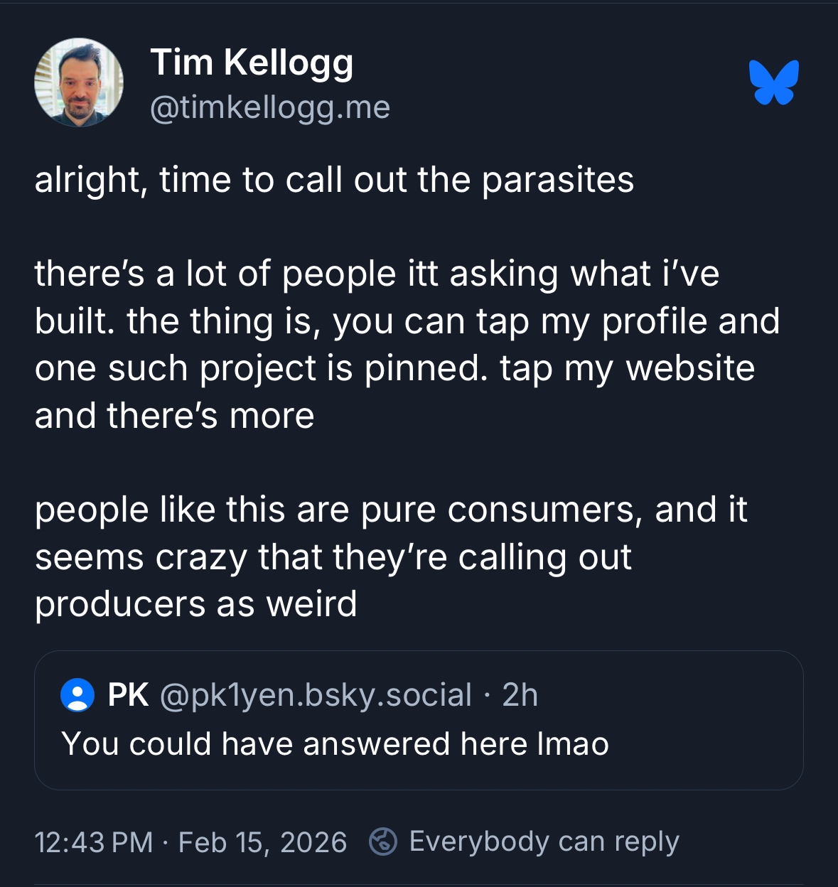Image resolution: width=838 pixels, height=887 pixels.
Task: Click the globe reply-settings icon
Action: click(x=383, y=842)
